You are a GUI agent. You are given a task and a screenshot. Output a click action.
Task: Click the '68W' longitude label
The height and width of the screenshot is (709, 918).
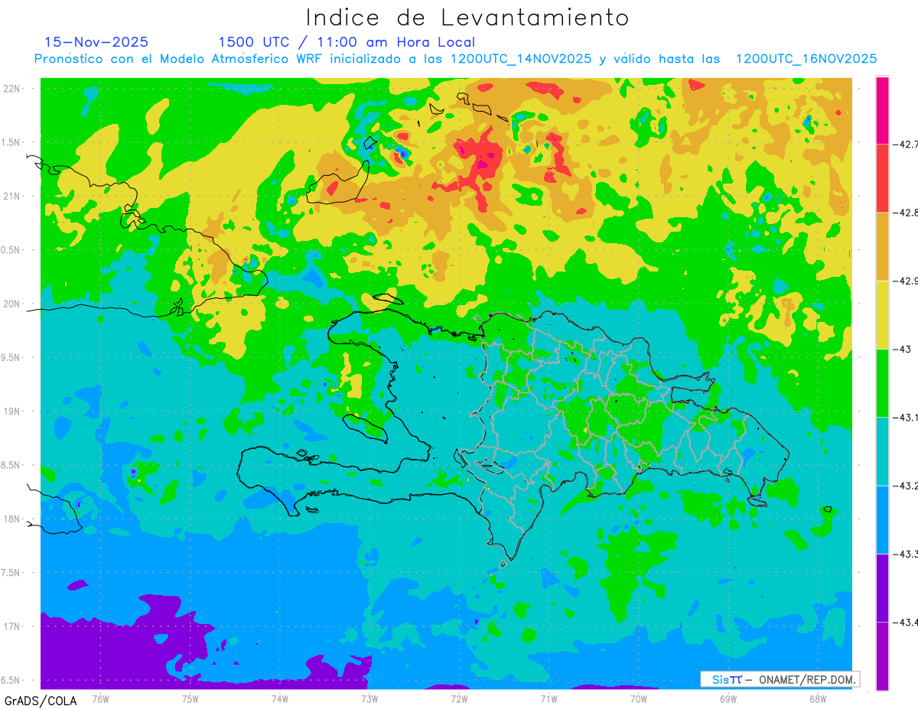tap(818, 698)
